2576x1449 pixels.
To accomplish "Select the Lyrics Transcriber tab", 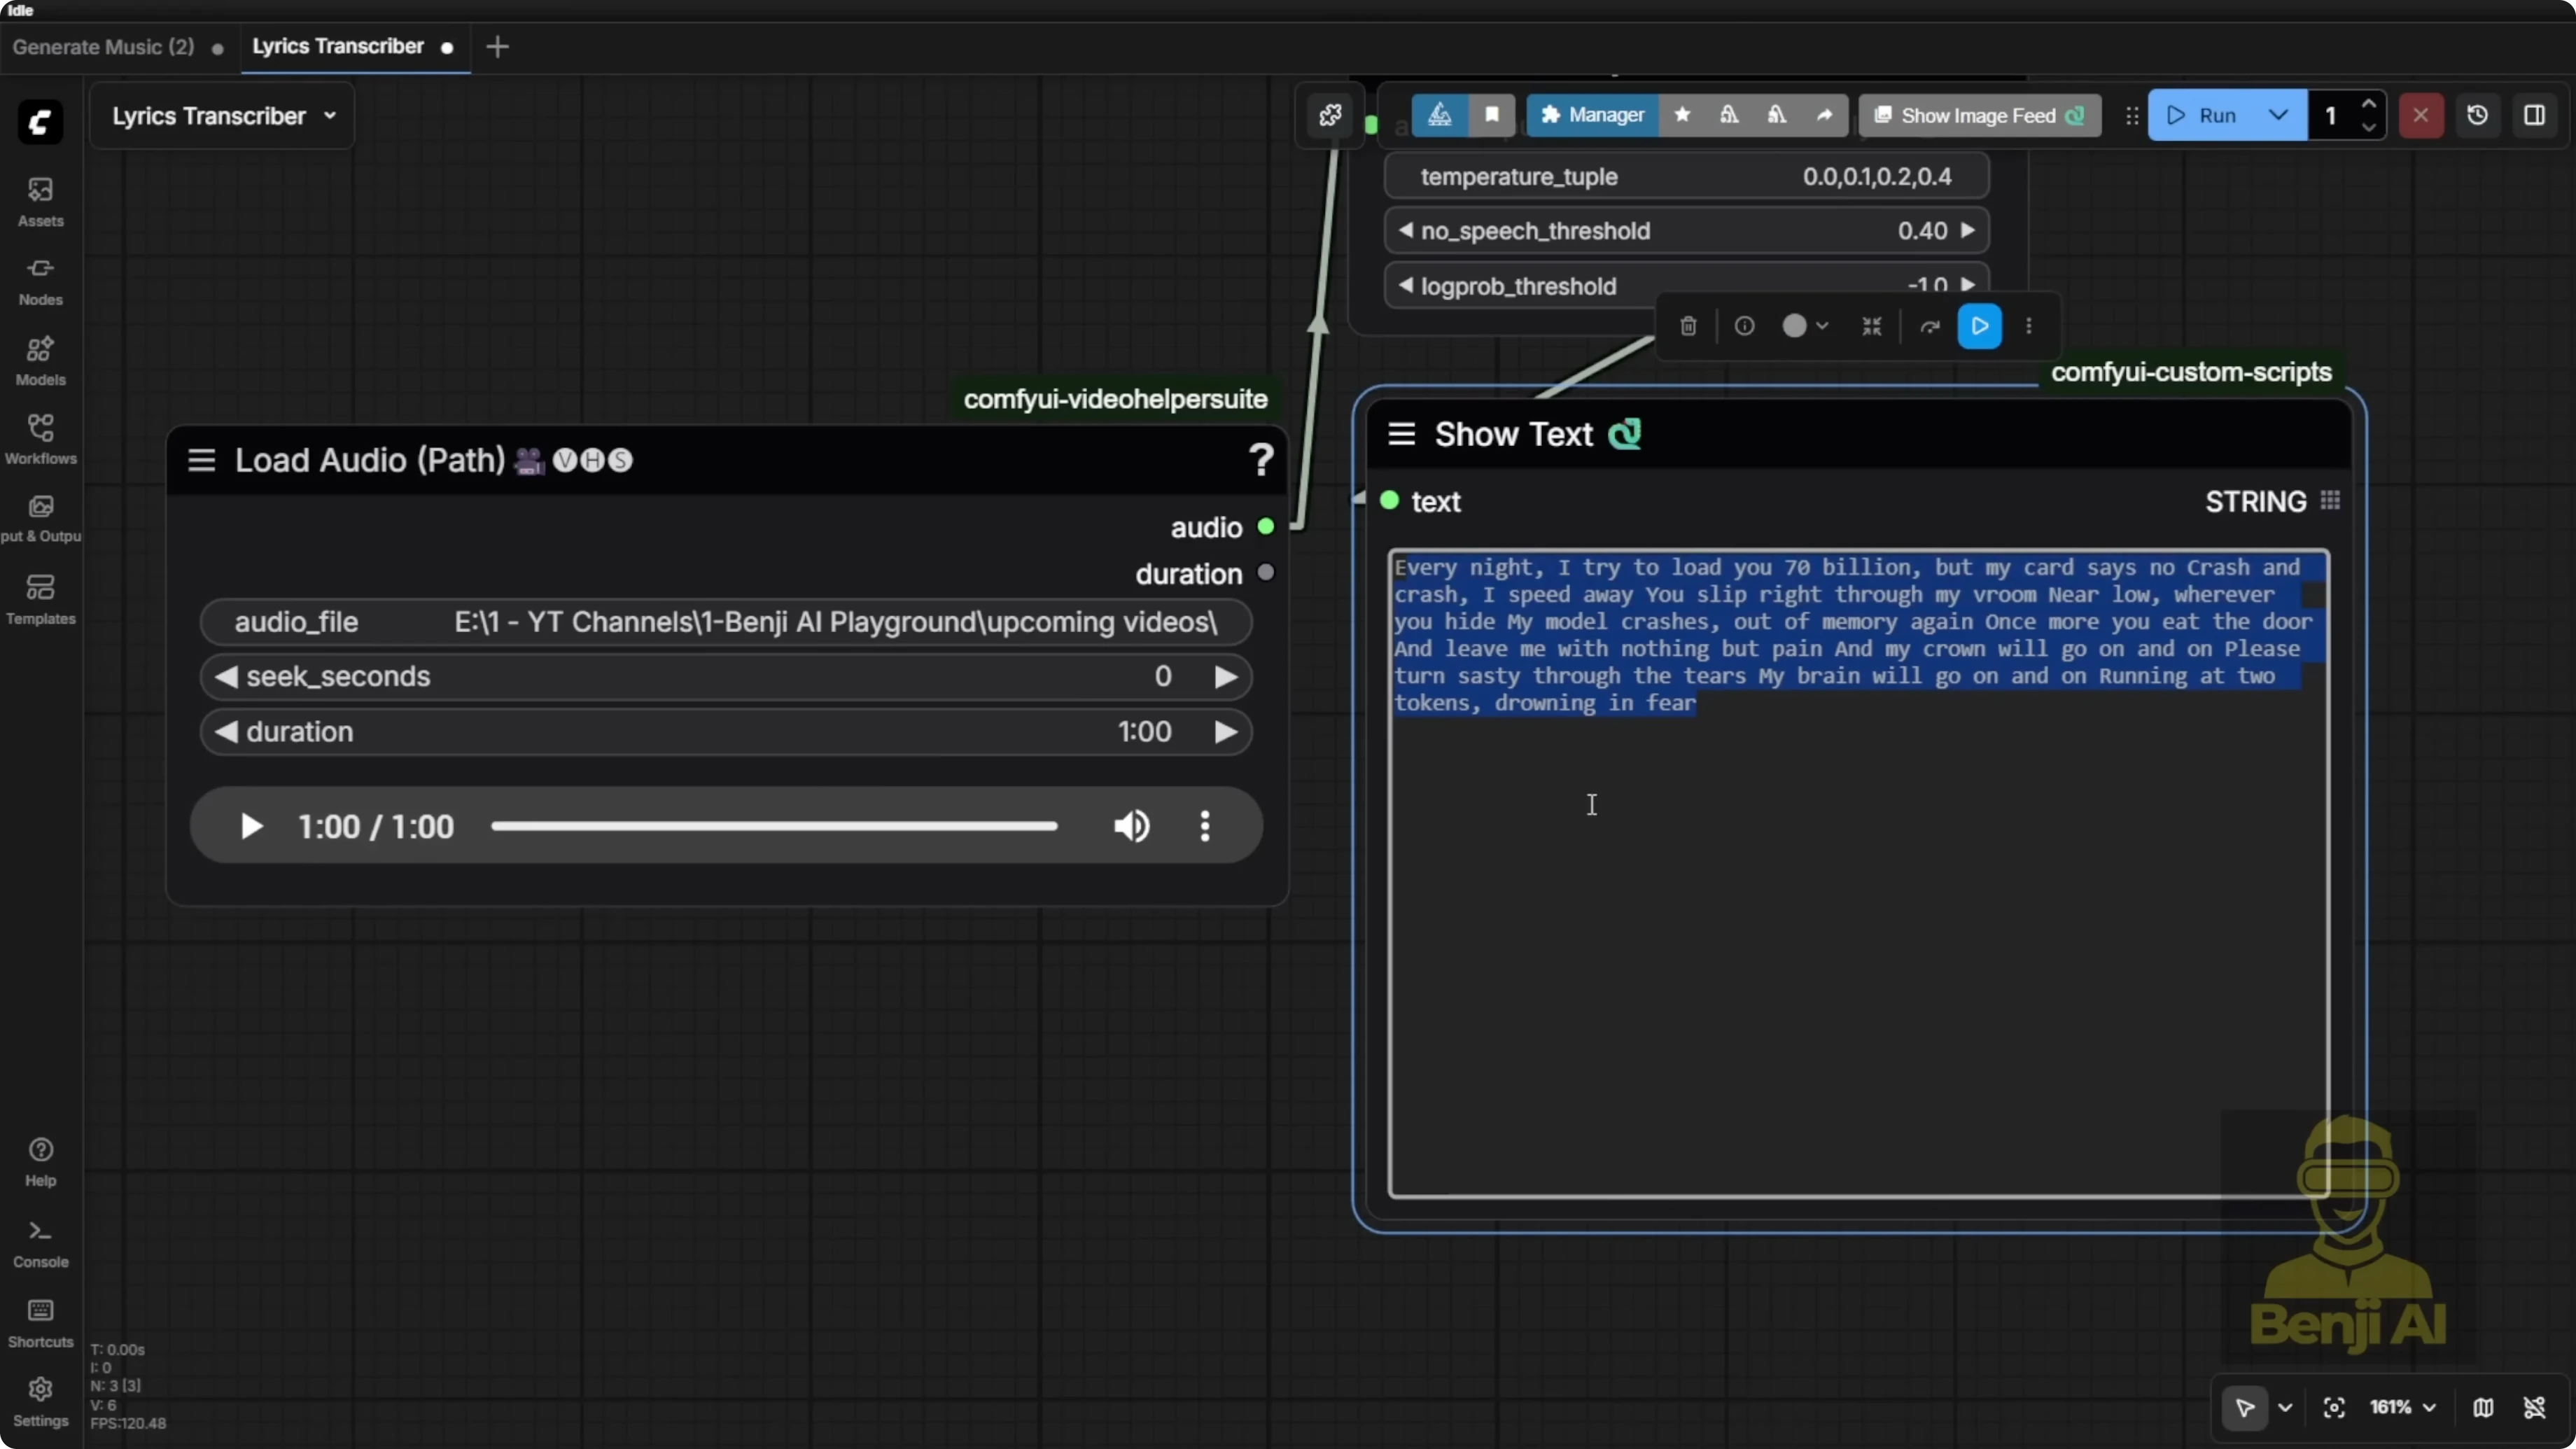I will 337,46.
